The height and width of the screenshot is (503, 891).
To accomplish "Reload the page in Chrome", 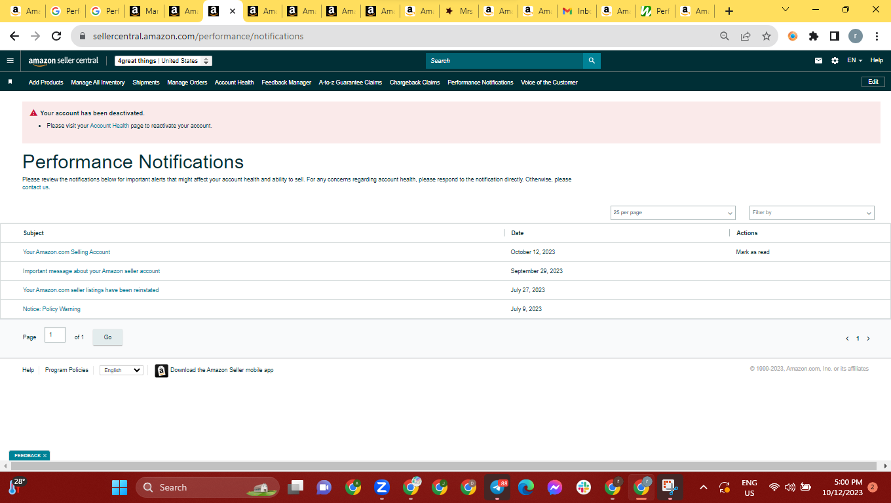I will tap(56, 37).
